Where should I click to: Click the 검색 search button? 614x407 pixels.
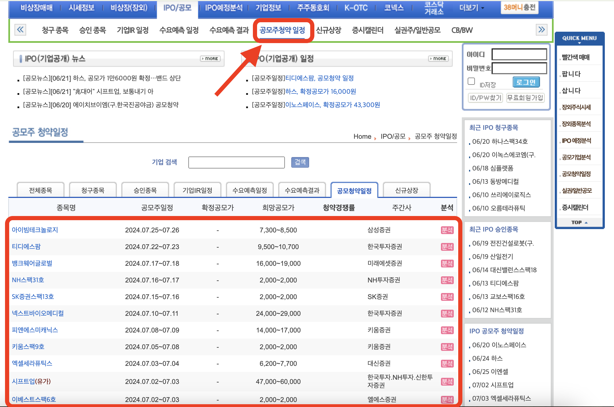pyautogui.click(x=300, y=162)
